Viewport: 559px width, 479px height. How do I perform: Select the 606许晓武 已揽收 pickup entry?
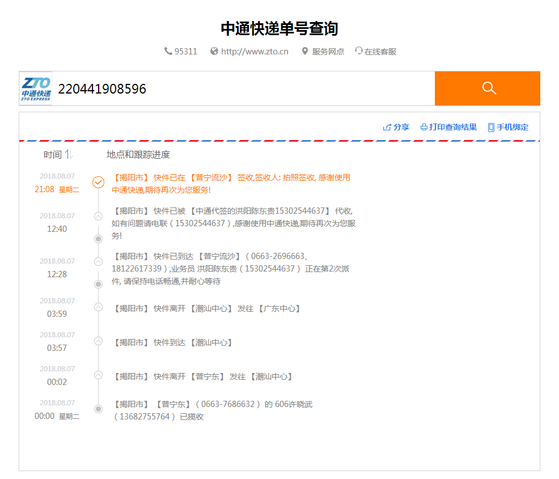[212, 410]
